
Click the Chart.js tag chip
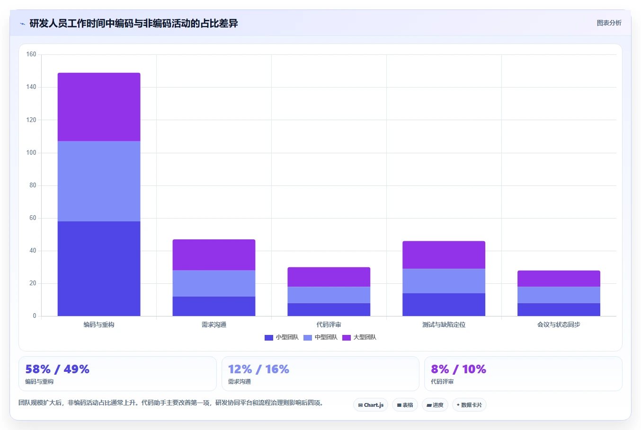tap(371, 405)
